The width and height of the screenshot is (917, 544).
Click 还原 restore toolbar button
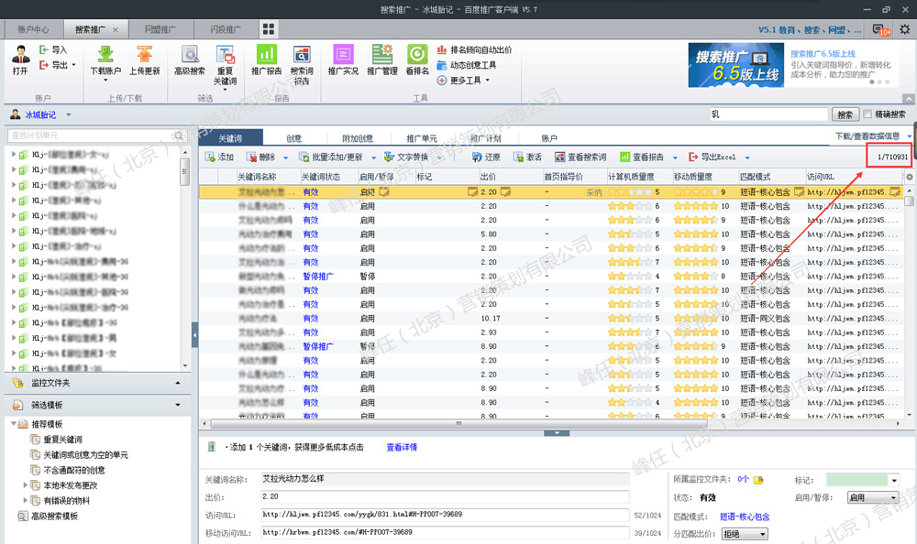486,158
